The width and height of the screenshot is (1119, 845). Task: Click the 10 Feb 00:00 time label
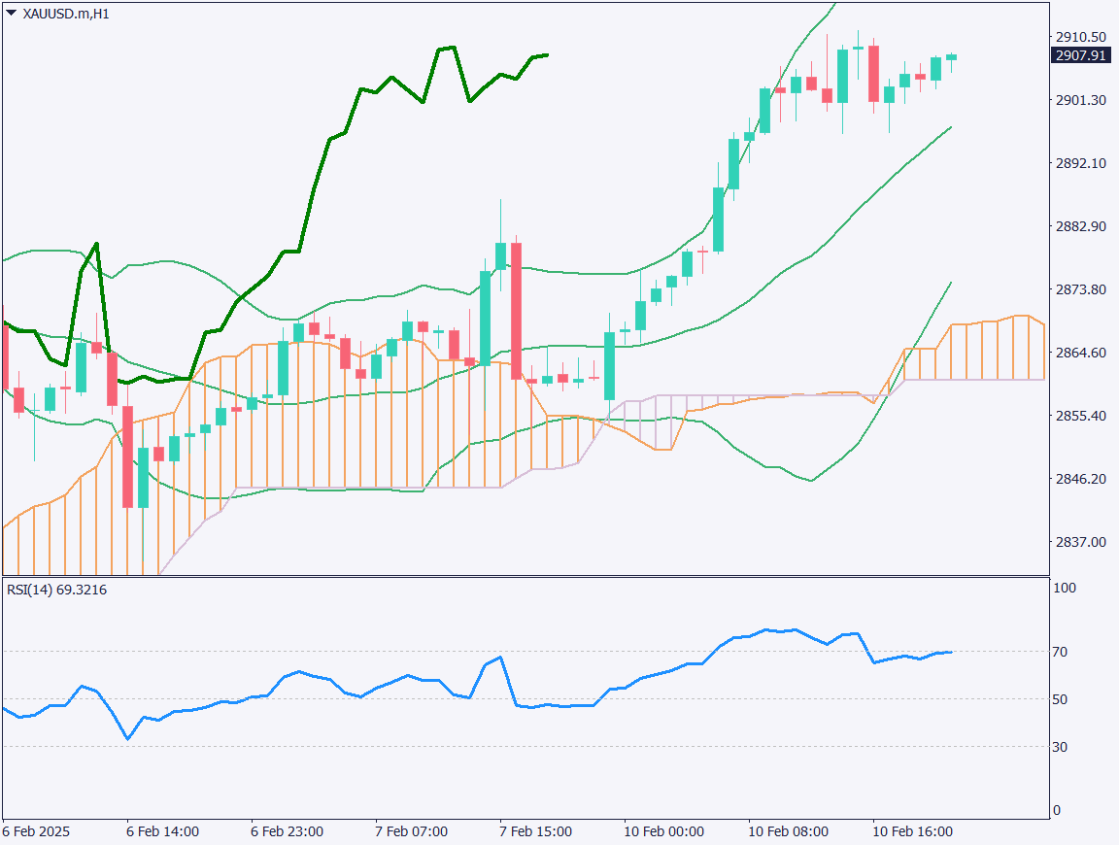[x=664, y=832]
